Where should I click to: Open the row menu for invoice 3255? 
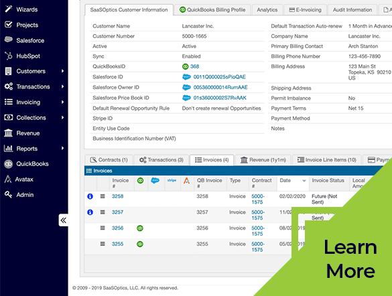point(103,244)
